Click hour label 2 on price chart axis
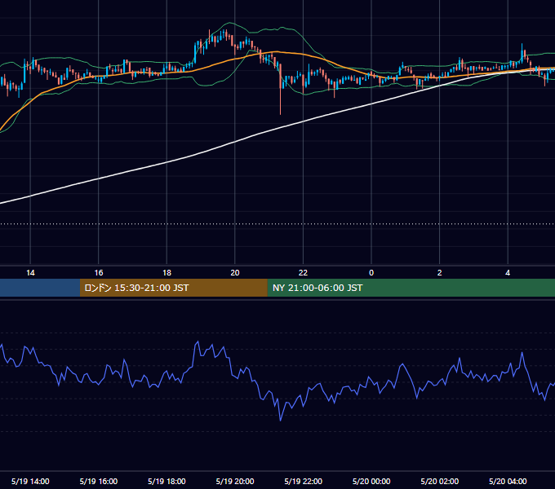This screenshot has height=489, width=555. pyautogui.click(x=440, y=272)
